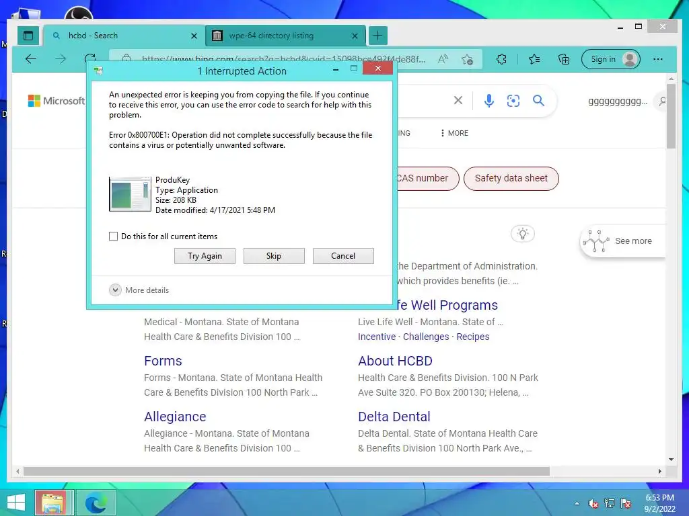Expand More details in the dialog
This screenshot has height=516, width=689.
[139, 290]
